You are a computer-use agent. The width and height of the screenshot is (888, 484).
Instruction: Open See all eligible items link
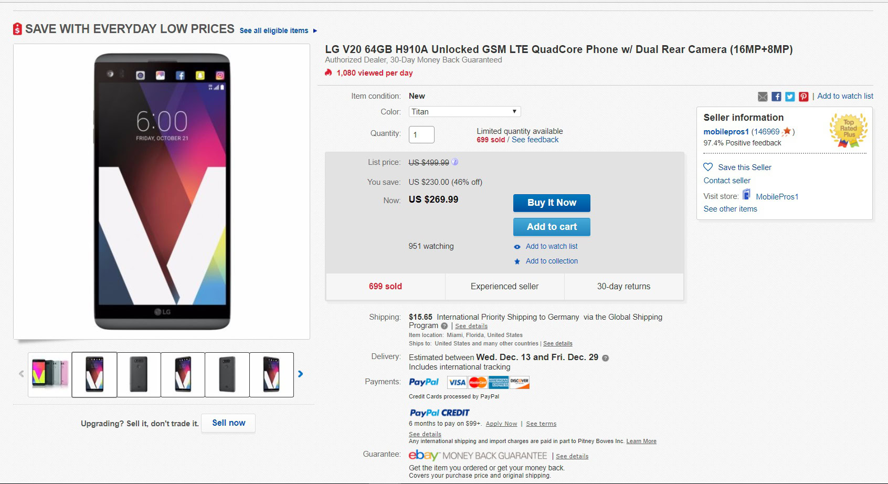pos(274,30)
